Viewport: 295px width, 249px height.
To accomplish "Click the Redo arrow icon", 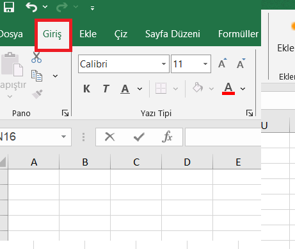I will click(61, 7).
